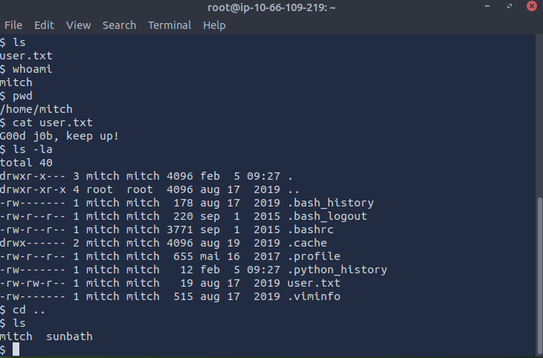Click the block cursor at the last prompt
The width and height of the screenshot is (543, 358).
pyautogui.click(x=16, y=350)
